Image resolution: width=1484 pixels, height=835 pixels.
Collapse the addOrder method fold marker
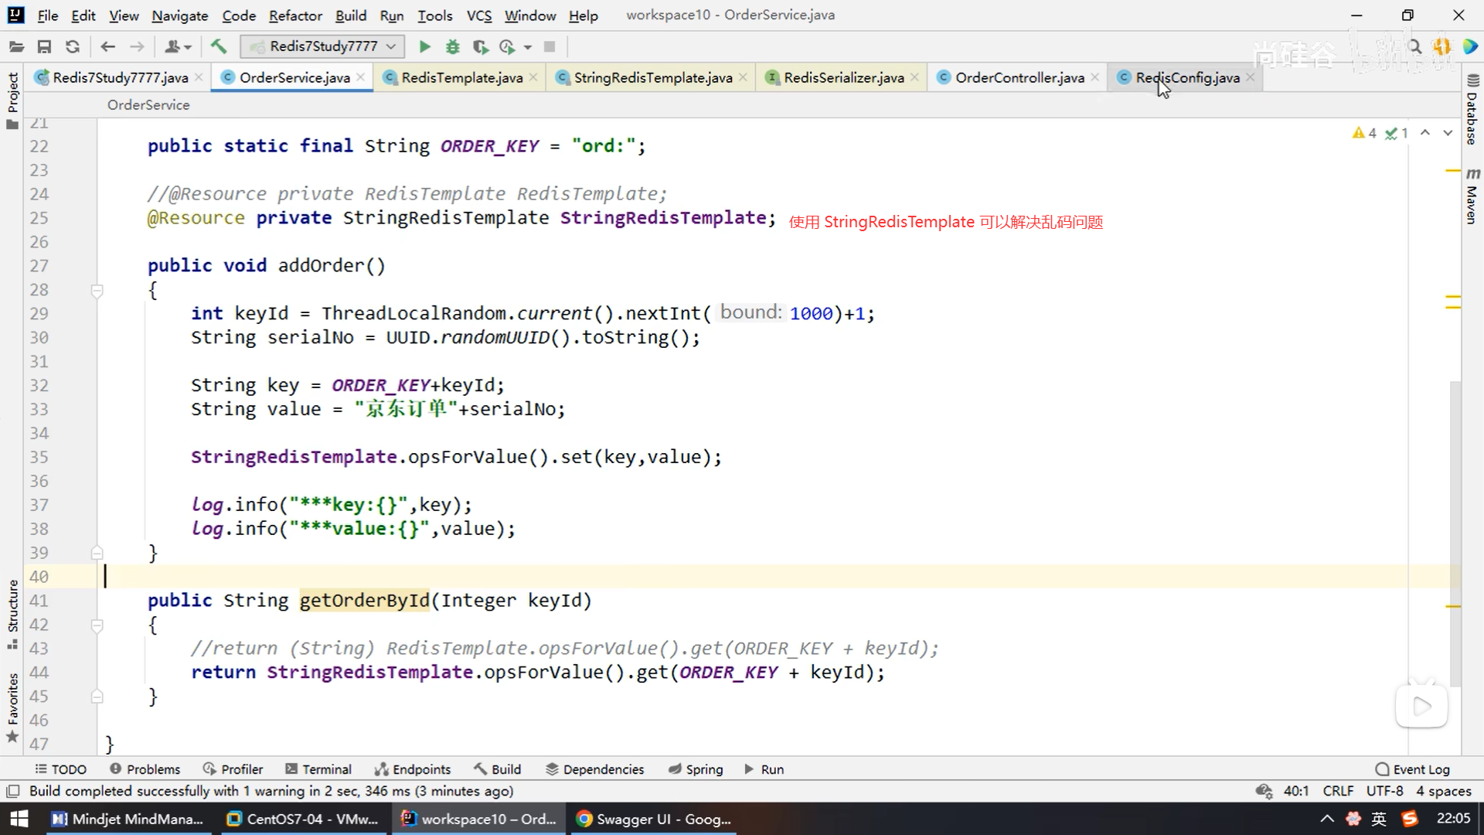pyautogui.click(x=97, y=291)
